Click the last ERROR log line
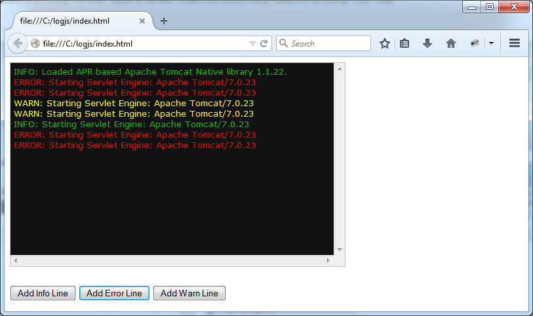This screenshot has height=316, width=533. pos(134,146)
